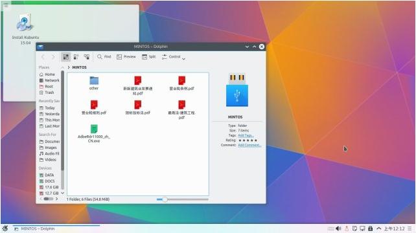Click the MINTOS breadcrumb in location bar

pyautogui.click(x=79, y=67)
